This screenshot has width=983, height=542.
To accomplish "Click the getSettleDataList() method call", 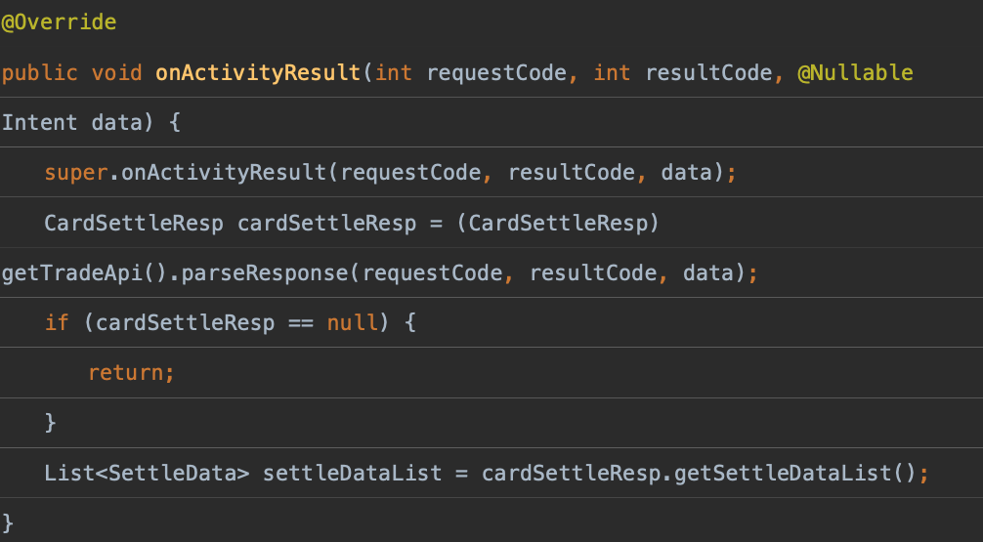I will [x=801, y=473].
